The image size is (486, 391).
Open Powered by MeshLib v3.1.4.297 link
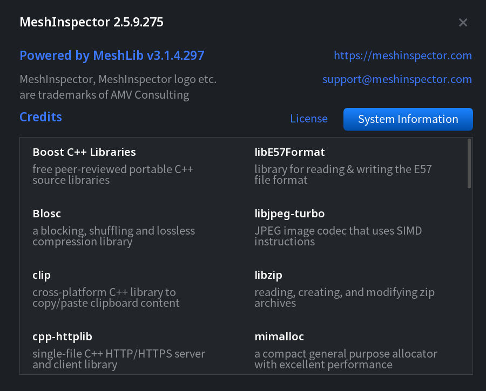[x=112, y=56]
